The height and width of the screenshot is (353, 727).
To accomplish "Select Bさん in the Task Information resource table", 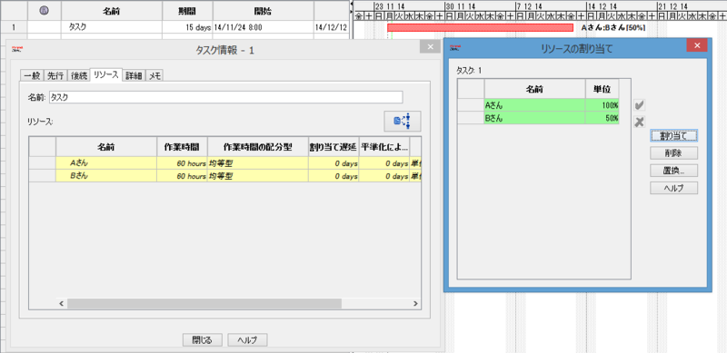I will (x=106, y=176).
